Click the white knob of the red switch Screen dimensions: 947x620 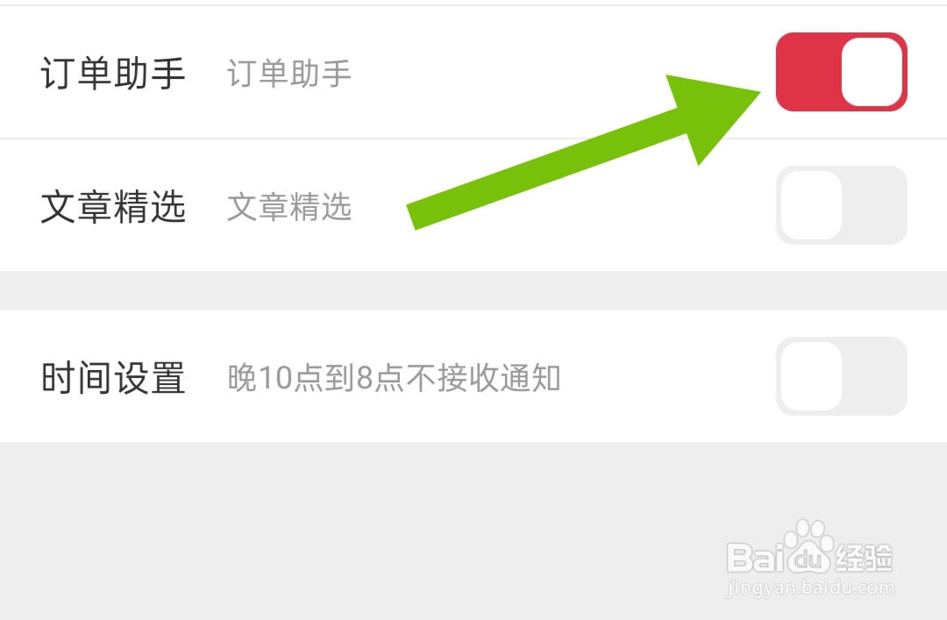tap(872, 72)
